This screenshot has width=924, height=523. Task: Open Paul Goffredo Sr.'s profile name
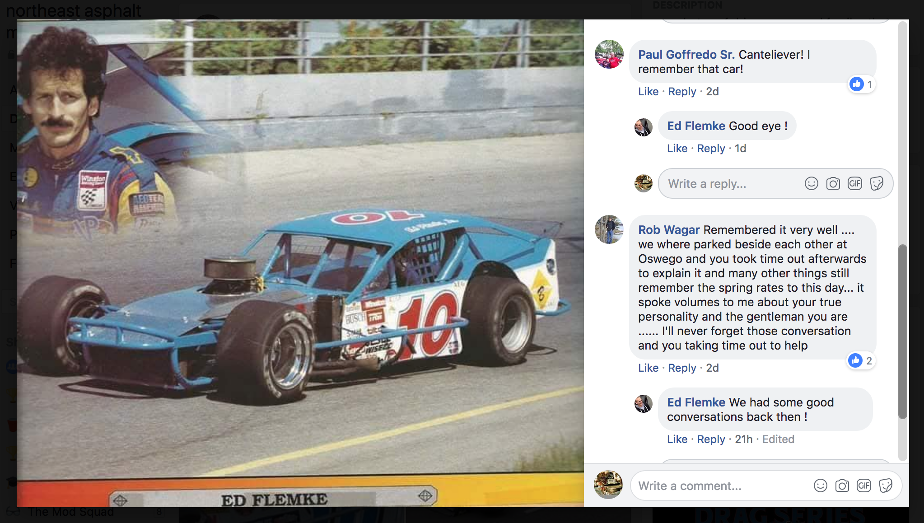[x=686, y=55]
